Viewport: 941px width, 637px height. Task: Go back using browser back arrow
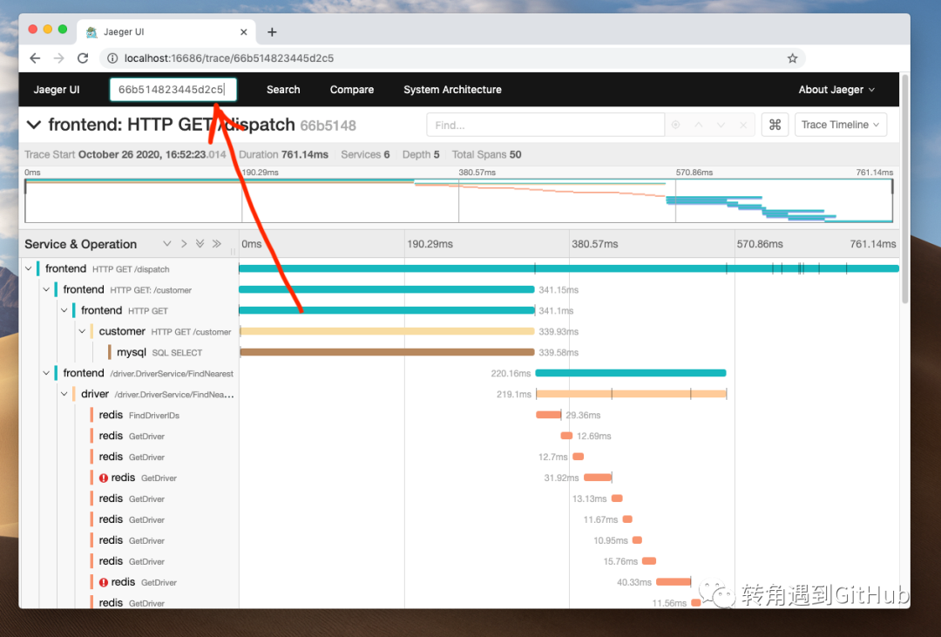(35, 58)
